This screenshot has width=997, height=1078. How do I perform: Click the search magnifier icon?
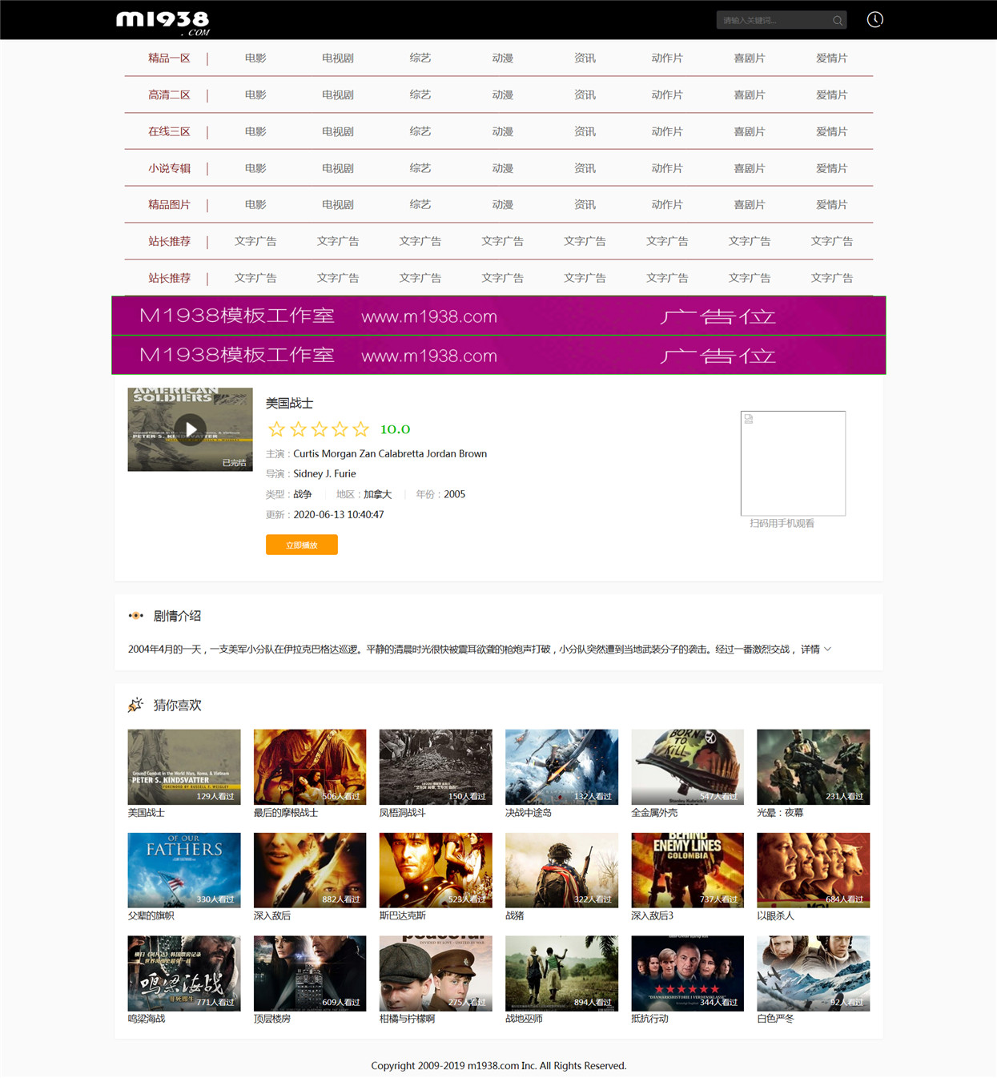[838, 20]
